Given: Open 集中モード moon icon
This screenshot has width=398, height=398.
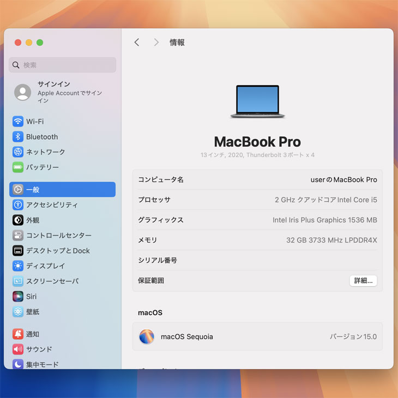Looking at the screenshot, I should 18,364.
